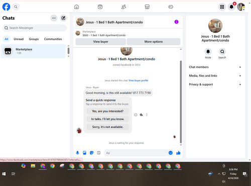Open Copilot from the taskbar
The height and width of the screenshot is (186, 251).
click(x=24, y=166)
